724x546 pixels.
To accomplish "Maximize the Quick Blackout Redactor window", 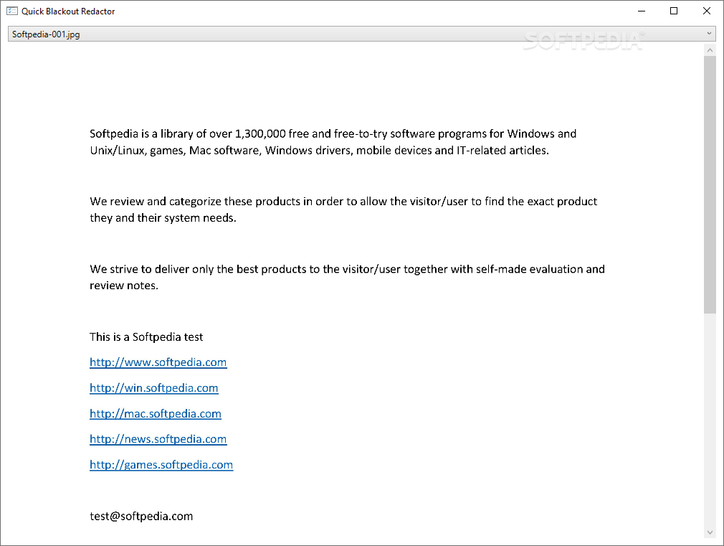I will point(674,11).
